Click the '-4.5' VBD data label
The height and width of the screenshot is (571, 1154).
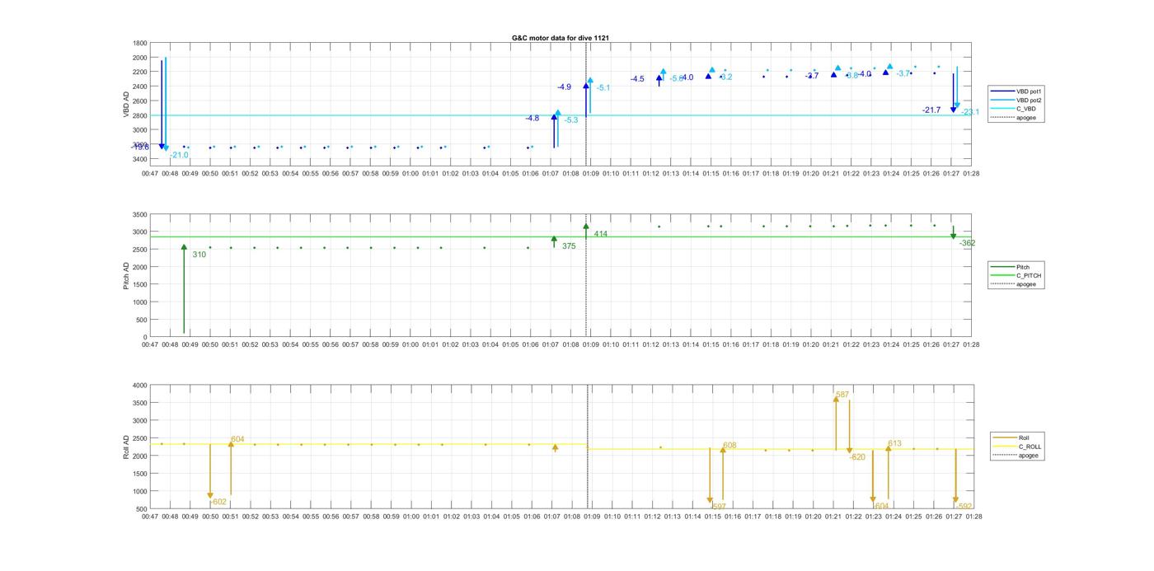click(x=637, y=79)
